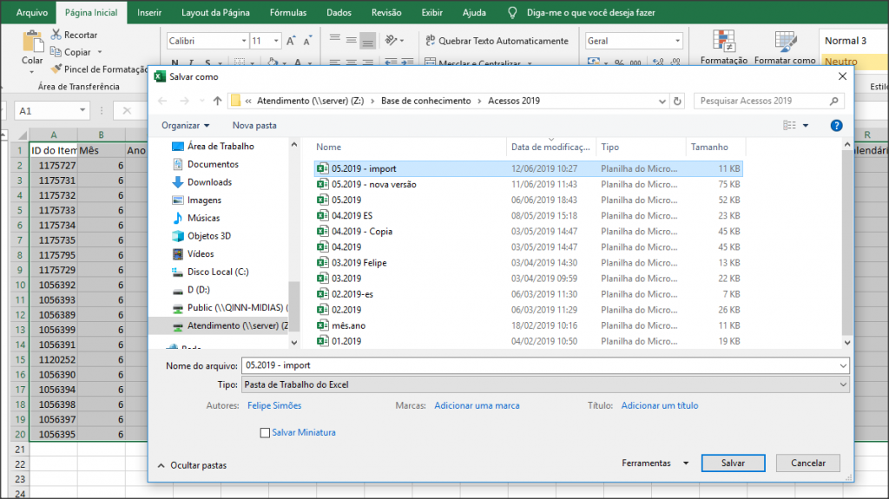Toggle the Salvar Miniatura checkbox
Viewport: 889px width, 499px height.
coord(265,433)
